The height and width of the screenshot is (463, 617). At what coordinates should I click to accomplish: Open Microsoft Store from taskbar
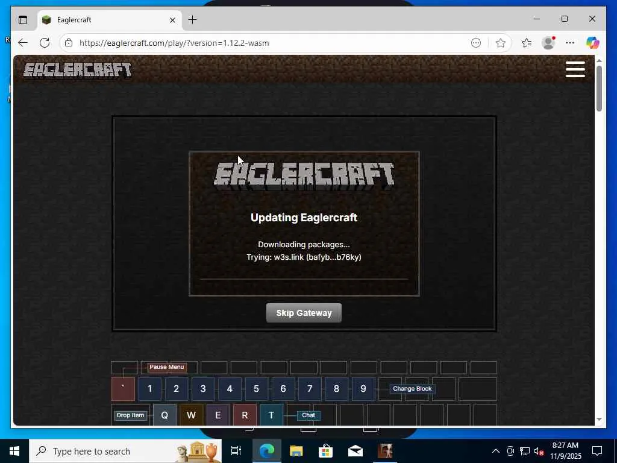click(325, 451)
